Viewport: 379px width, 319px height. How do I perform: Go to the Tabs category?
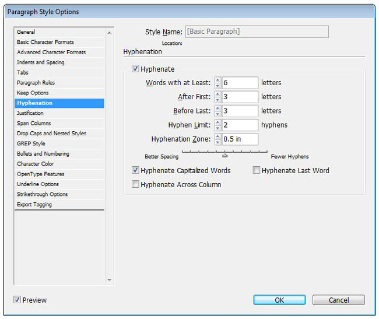59,72
